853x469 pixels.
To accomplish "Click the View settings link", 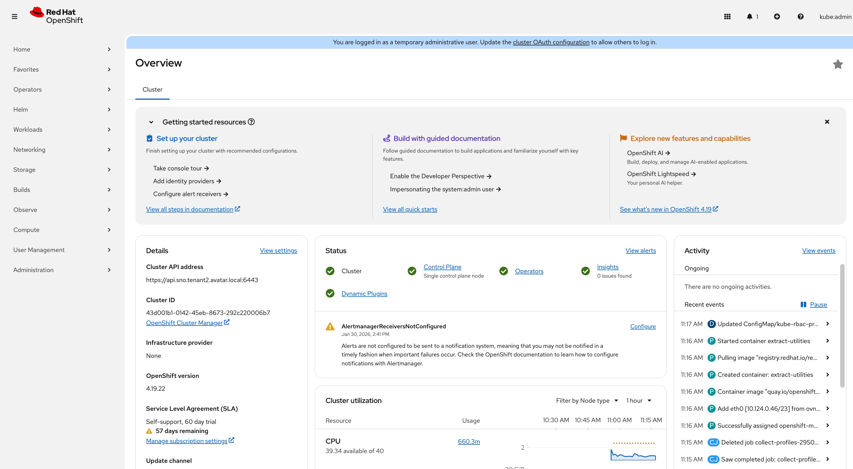I will click(x=278, y=251).
